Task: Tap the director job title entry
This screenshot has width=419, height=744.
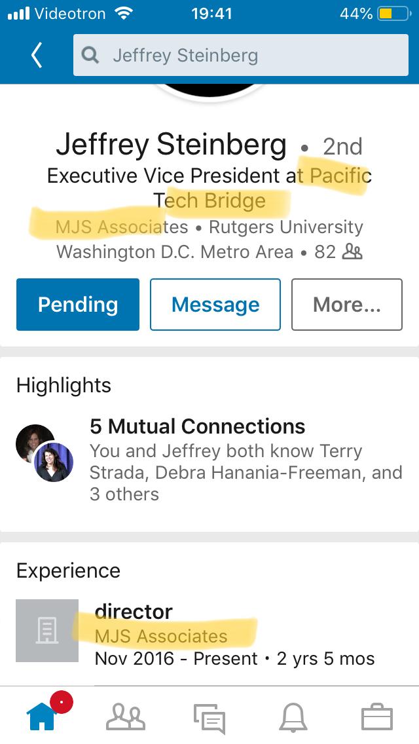Action: [x=134, y=611]
